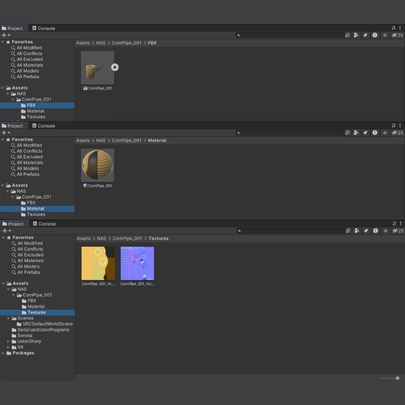Image resolution: width=405 pixels, height=405 pixels.
Task: Click favorite star icon in Textures folder panel toolbar
Action: coord(386,231)
